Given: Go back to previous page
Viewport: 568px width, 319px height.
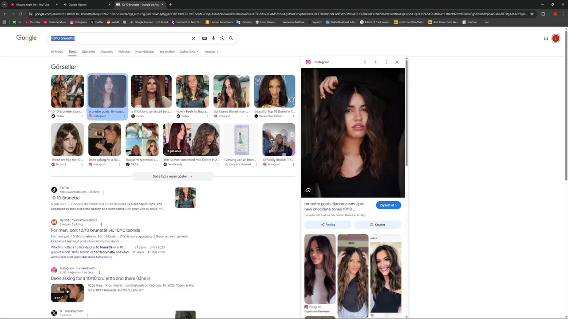Looking at the screenshot, I should pos(5,14).
